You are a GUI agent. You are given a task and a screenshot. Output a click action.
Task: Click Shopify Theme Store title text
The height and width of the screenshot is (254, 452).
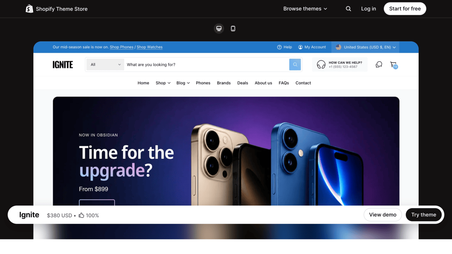(62, 9)
